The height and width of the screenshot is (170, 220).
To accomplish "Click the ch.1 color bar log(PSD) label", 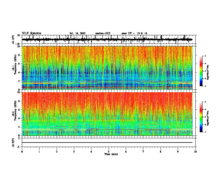I will tap(208, 72).
